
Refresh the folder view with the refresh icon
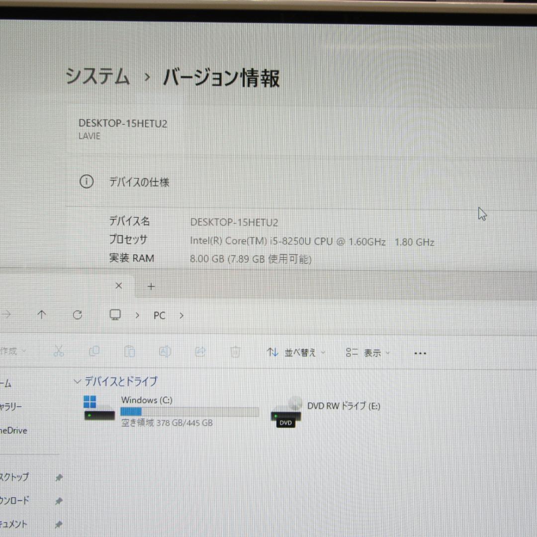tap(78, 315)
